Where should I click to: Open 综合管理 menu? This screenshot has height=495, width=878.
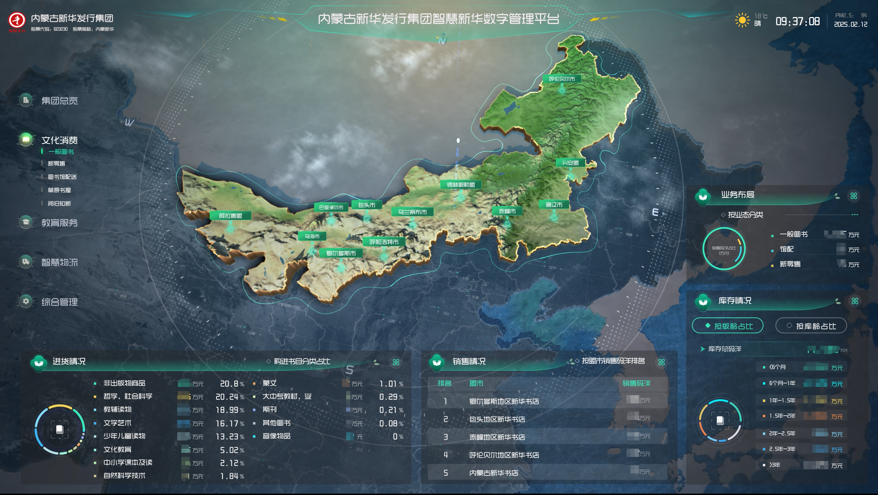(x=59, y=302)
